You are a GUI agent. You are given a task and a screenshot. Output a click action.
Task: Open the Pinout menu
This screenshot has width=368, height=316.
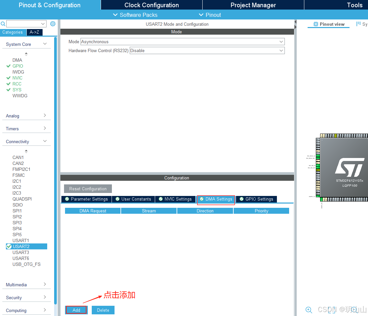[x=210, y=15]
